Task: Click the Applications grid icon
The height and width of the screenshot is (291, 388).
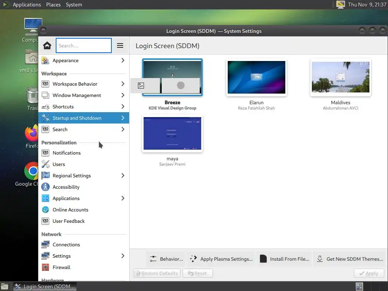Action: click(x=45, y=199)
